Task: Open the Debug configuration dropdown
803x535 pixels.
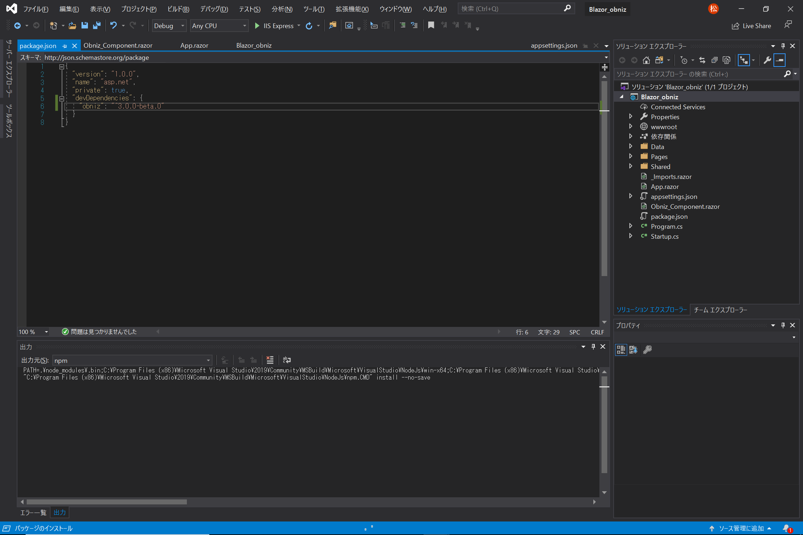Action: (x=169, y=26)
